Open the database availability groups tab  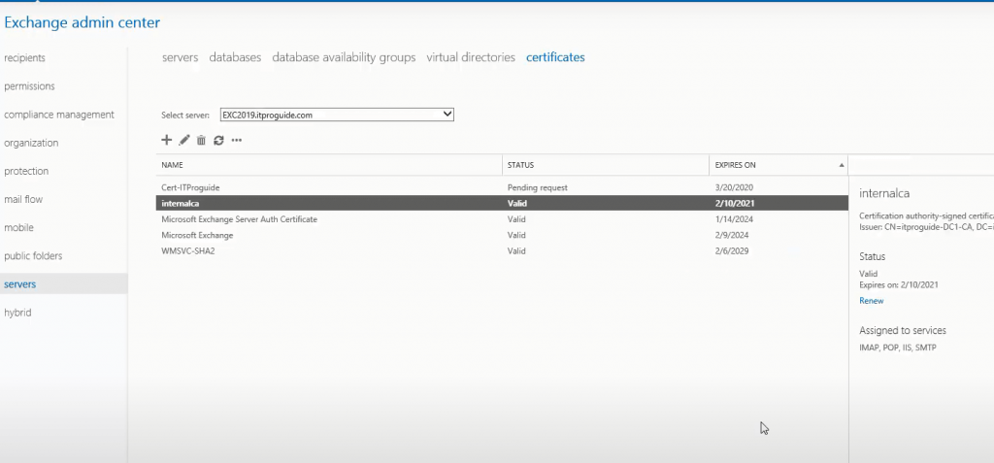[344, 57]
